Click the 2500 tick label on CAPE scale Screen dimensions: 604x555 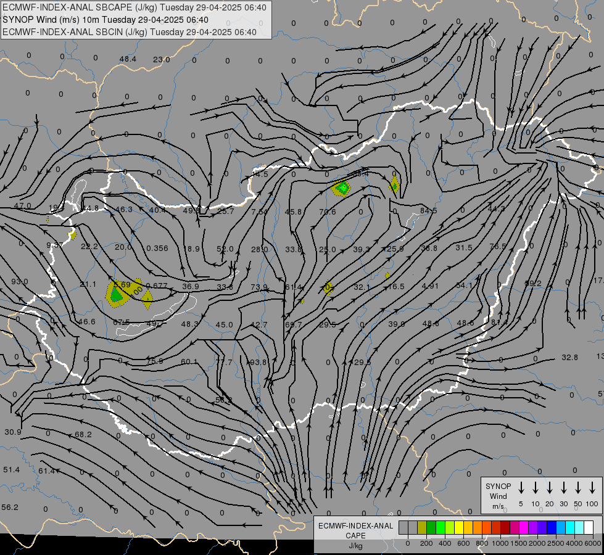tap(556, 543)
